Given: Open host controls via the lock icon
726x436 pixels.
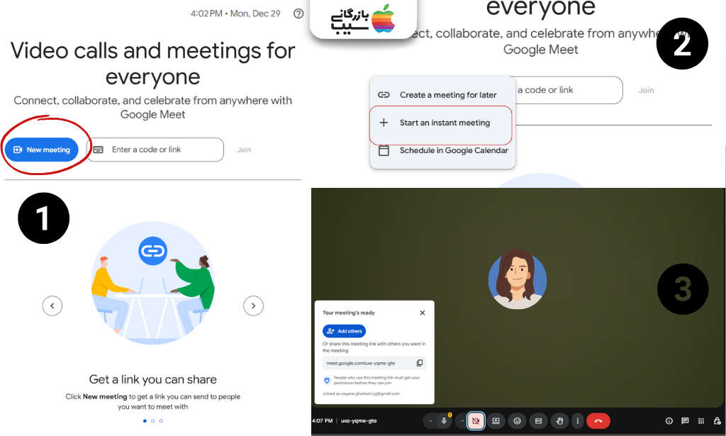Looking at the screenshot, I should (x=717, y=420).
